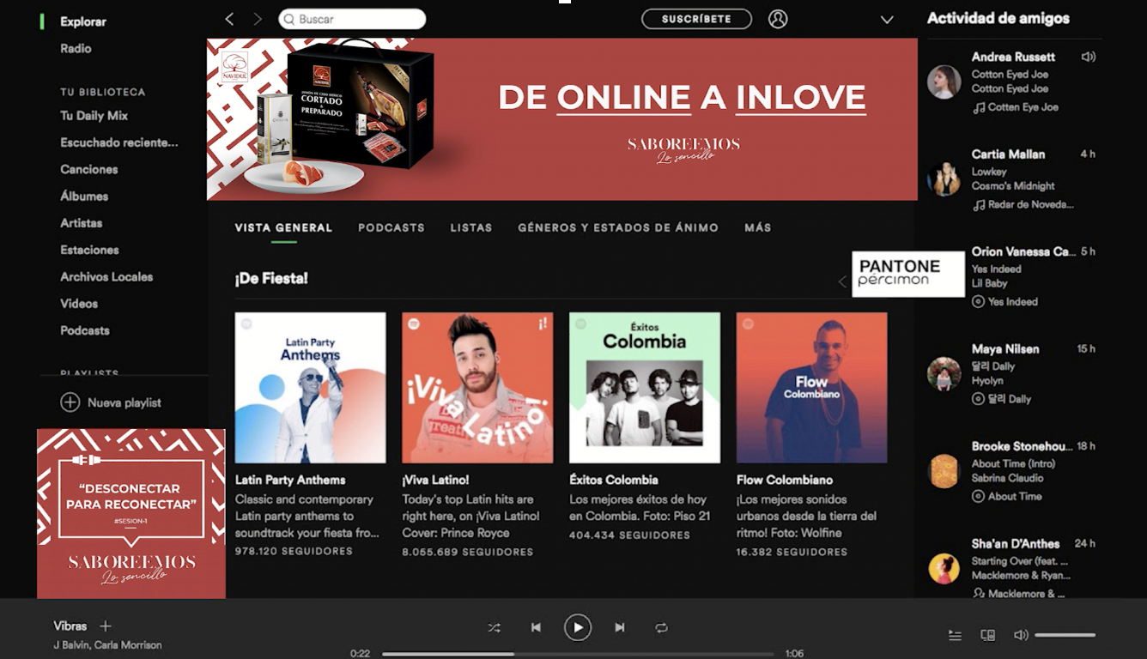The height and width of the screenshot is (659, 1147).
Task: Click J Balvin, Carla Morrison artist text
Action: (x=107, y=644)
